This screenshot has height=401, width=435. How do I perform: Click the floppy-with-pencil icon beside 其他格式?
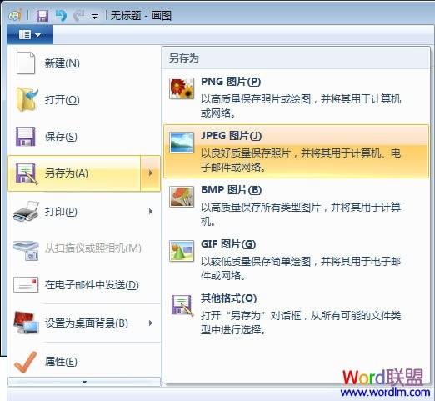tap(182, 305)
